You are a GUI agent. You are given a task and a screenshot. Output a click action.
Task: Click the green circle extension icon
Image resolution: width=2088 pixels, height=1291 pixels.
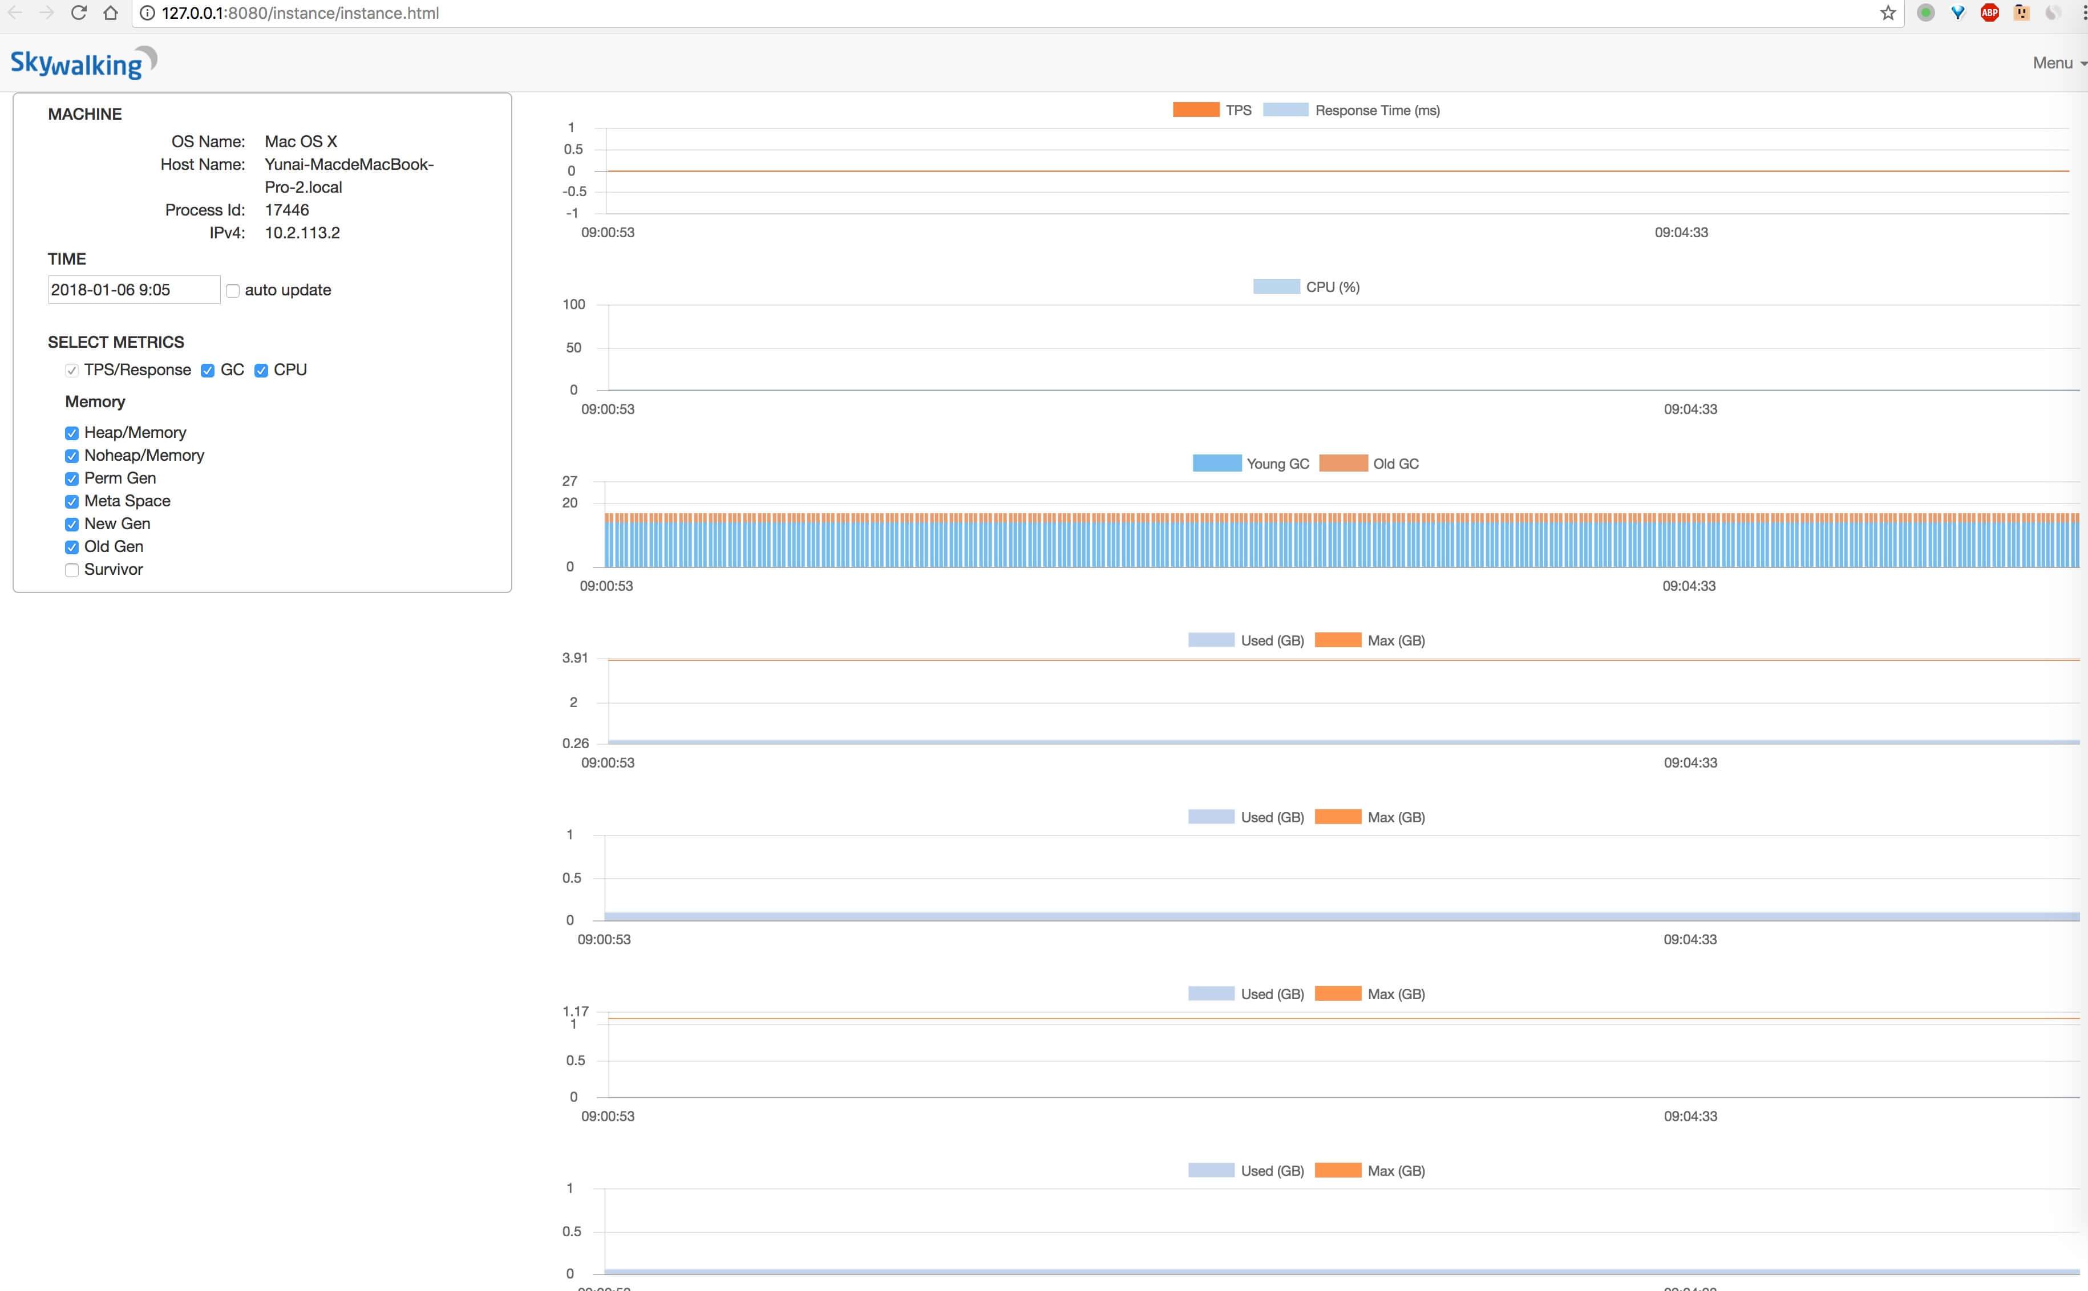(1925, 13)
